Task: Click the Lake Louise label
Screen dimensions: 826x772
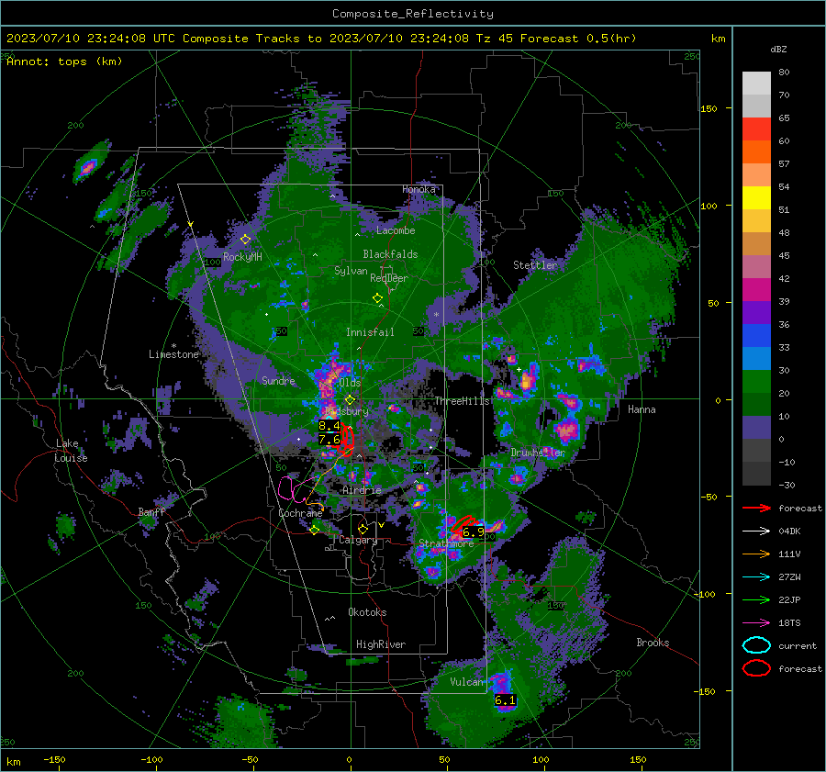Action: tap(72, 451)
